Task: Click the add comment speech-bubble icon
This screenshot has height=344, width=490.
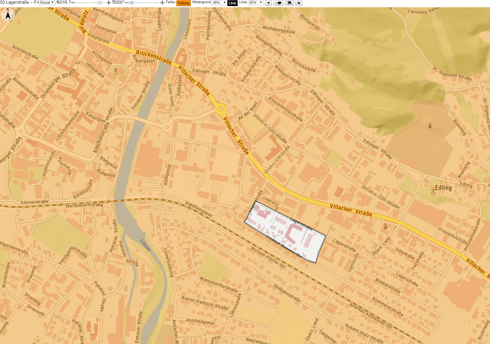Action: click(x=279, y=3)
